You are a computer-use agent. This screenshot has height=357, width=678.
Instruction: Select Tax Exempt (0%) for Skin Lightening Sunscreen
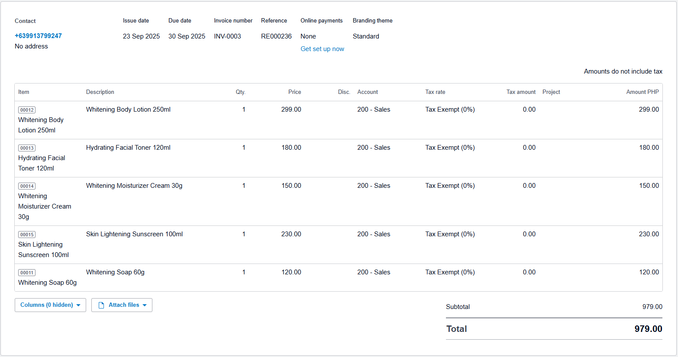click(x=450, y=234)
